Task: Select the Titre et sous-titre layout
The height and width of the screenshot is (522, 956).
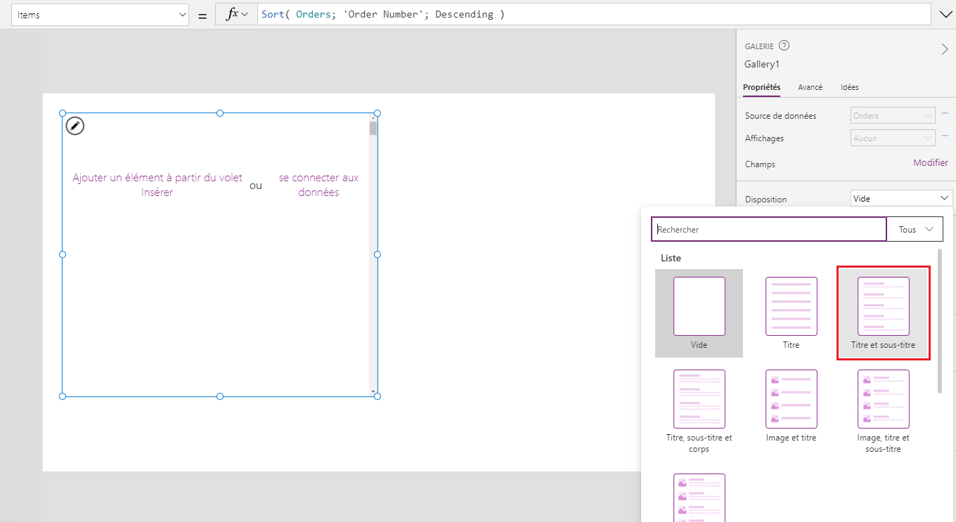Action: pyautogui.click(x=883, y=313)
